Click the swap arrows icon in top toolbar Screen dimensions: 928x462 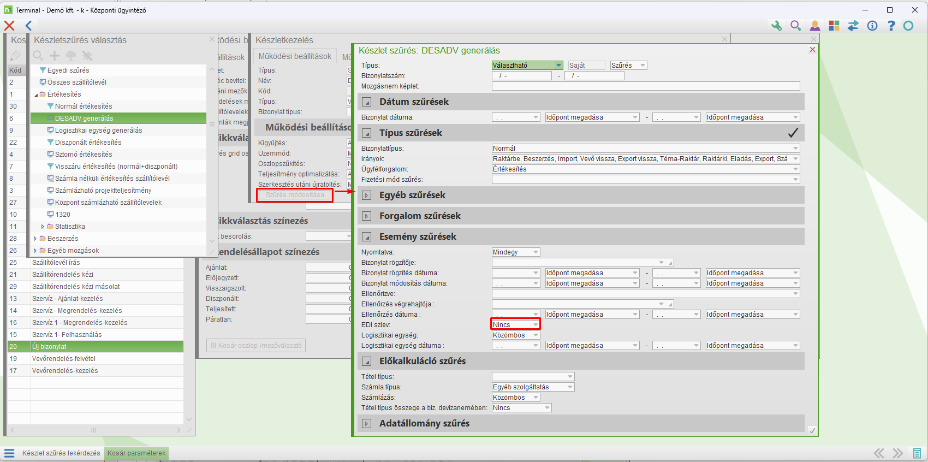coord(853,26)
